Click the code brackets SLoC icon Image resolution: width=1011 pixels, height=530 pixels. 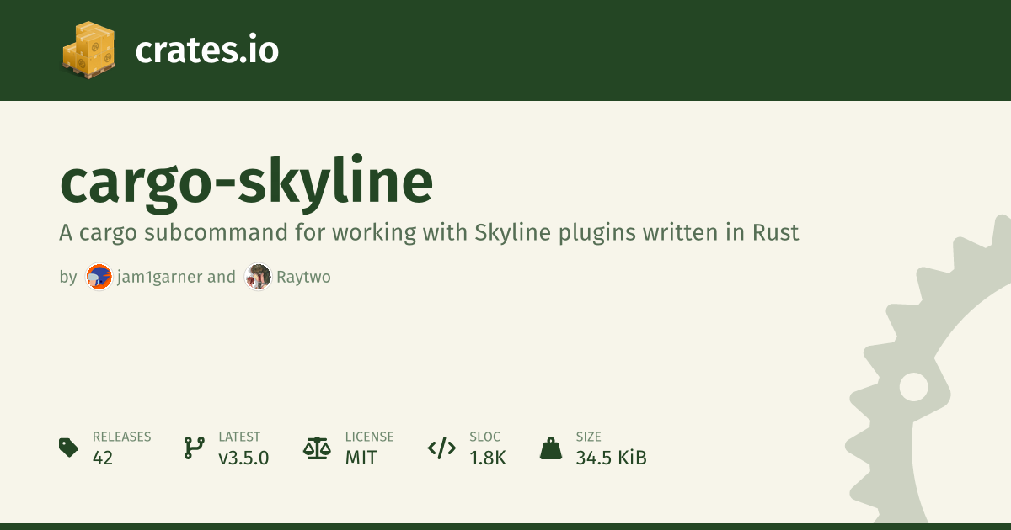point(442,448)
